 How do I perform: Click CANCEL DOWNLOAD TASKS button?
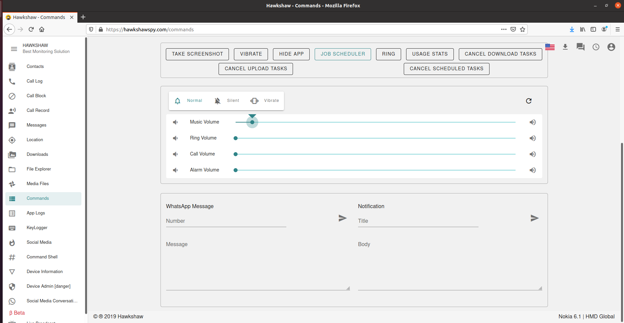coord(501,54)
